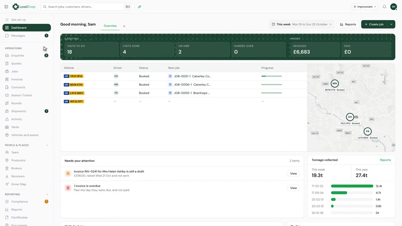Viewport: 402px width, 226px height.
Task: View the overdue invoice alert
Action: (293, 188)
